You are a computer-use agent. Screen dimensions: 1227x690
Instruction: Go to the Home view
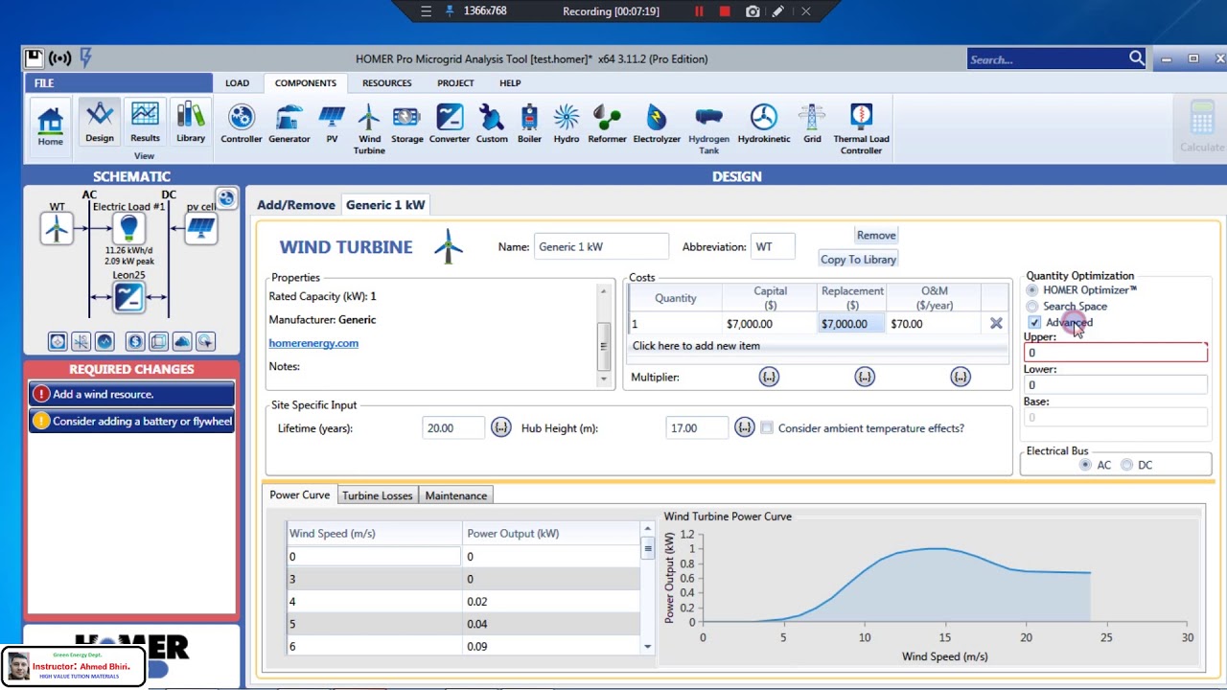coord(50,126)
